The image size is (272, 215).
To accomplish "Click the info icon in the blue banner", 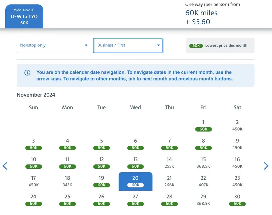I will tap(27, 73).
